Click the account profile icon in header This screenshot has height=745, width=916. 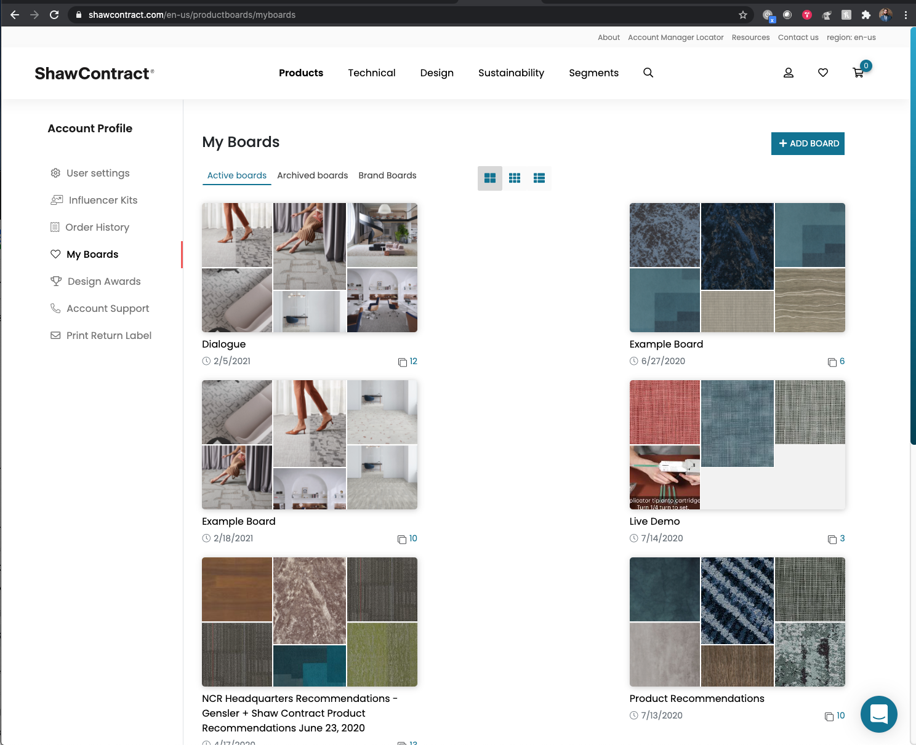[788, 73]
